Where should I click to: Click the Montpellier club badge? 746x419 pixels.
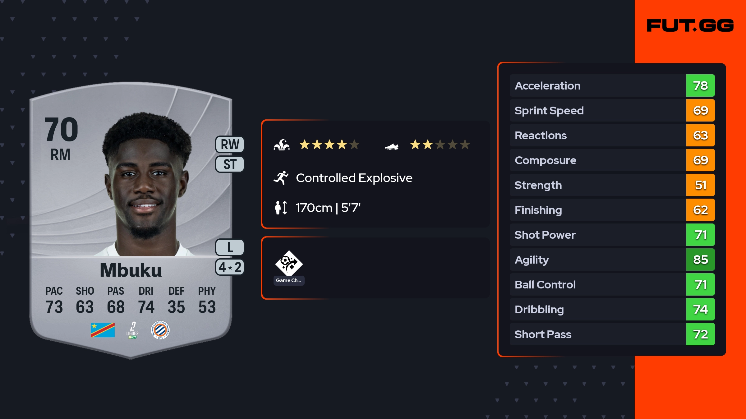pos(160,330)
